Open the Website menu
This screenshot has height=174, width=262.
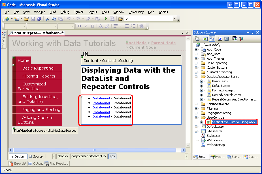39,12
